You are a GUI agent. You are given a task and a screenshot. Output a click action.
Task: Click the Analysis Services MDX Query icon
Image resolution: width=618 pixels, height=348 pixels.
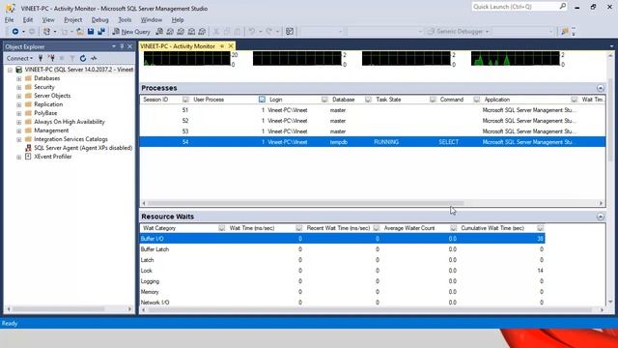(170, 31)
